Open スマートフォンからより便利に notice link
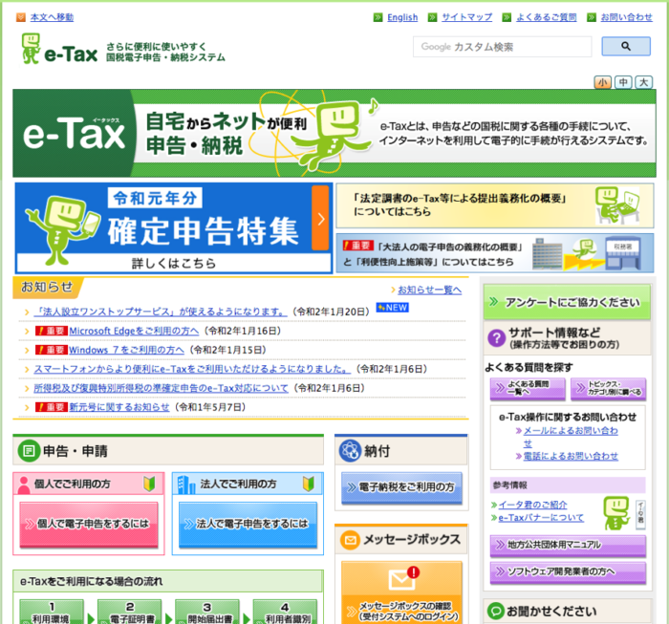Image resolution: width=669 pixels, height=624 pixels. coord(192,370)
